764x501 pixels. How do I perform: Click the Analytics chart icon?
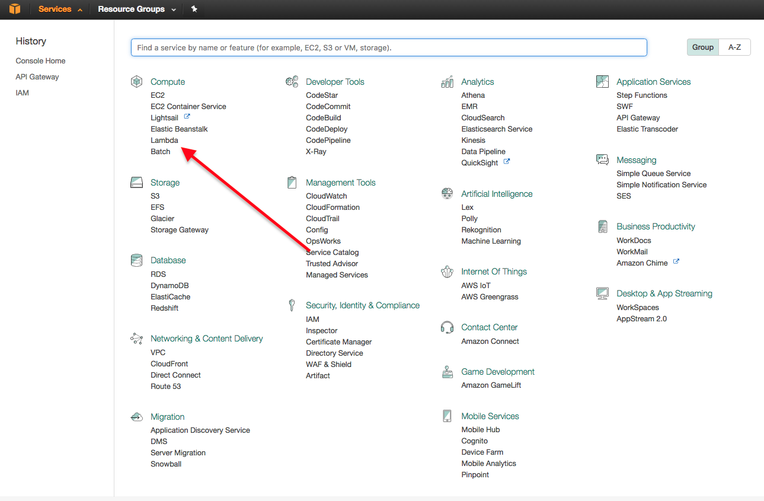[447, 82]
